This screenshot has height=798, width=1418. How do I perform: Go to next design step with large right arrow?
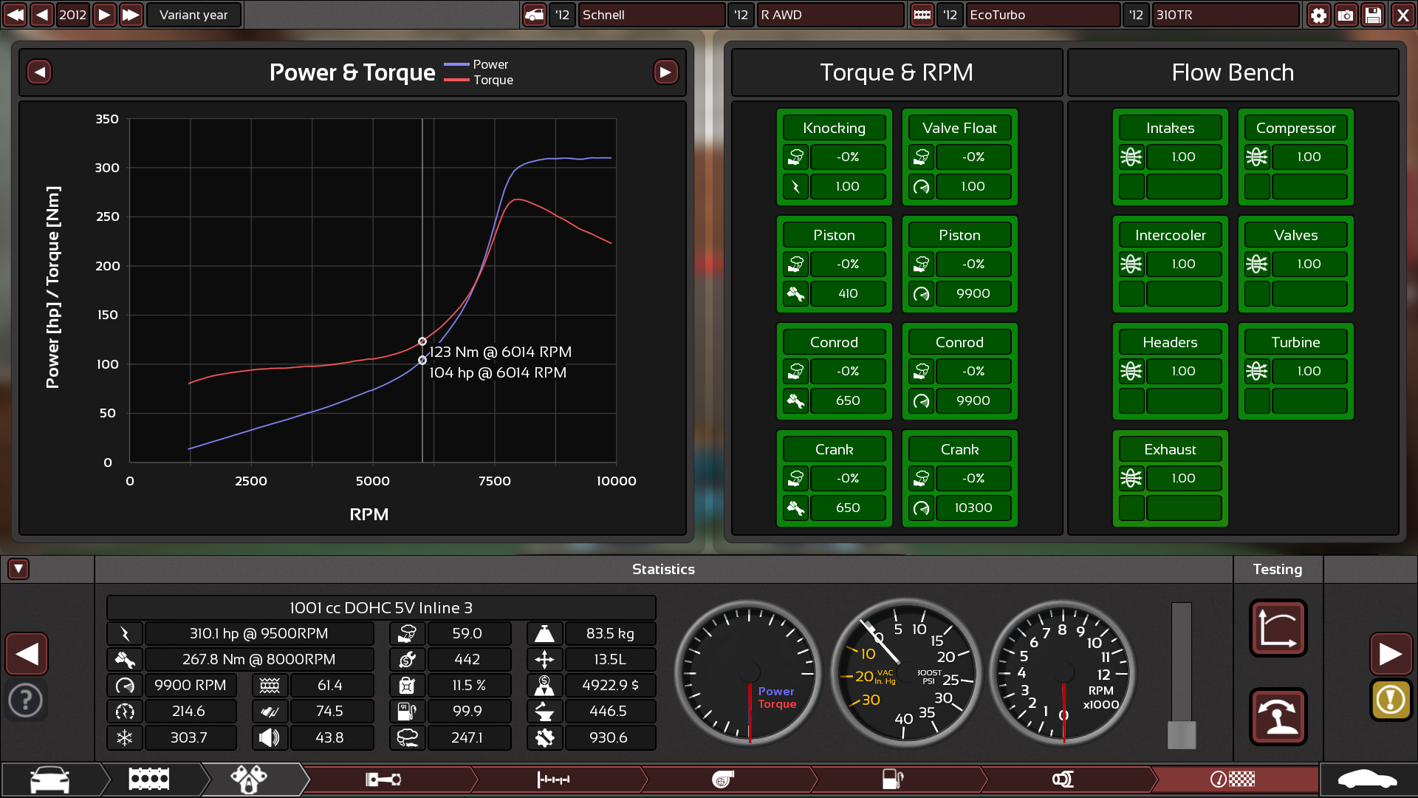(x=1391, y=654)
